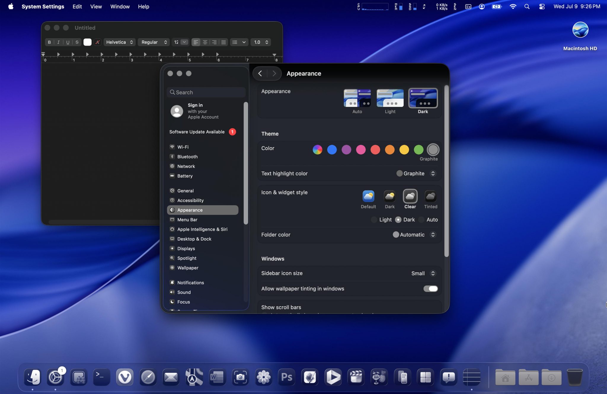Screen dimensions: 607x394
Task: Click the back navigation arrow in Settings
Action: 260,73
